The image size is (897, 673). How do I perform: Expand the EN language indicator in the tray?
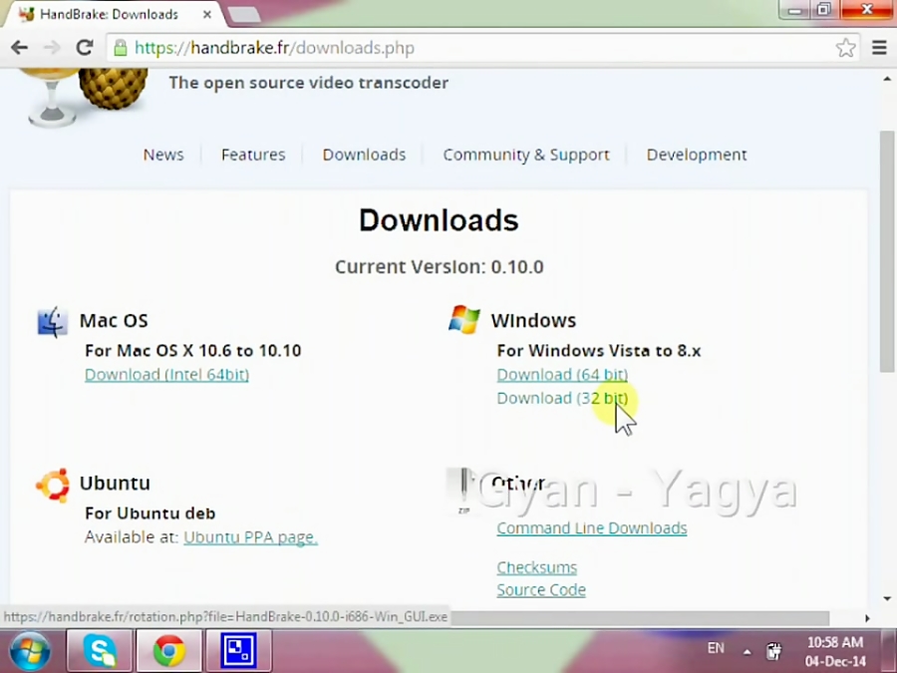[716, 648]
